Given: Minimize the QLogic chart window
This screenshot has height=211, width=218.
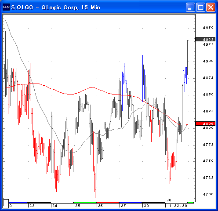Looking at the screenshot, I should pyautogui.click(x=190, y=7).
